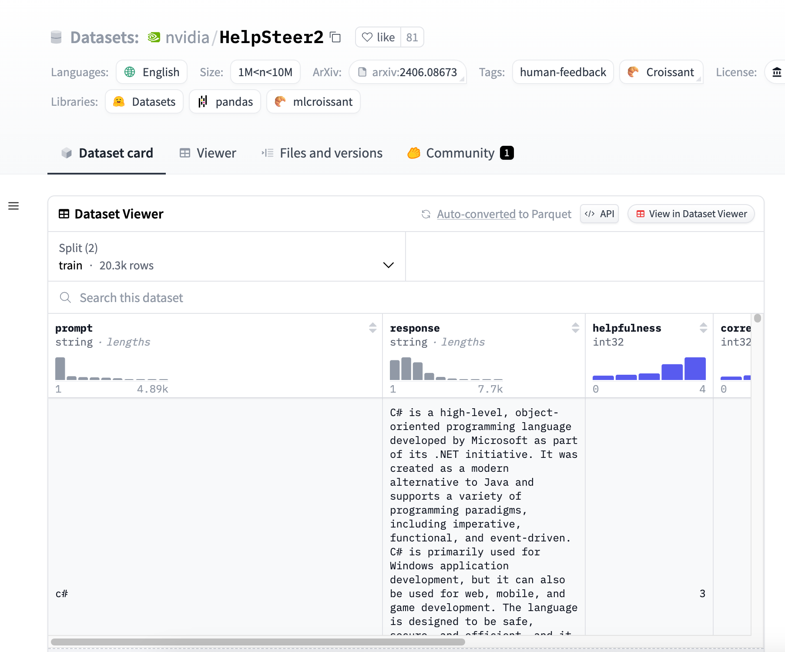785x652 pixels.
Task: Select the pandas library tag
Action: click(225, 101)
